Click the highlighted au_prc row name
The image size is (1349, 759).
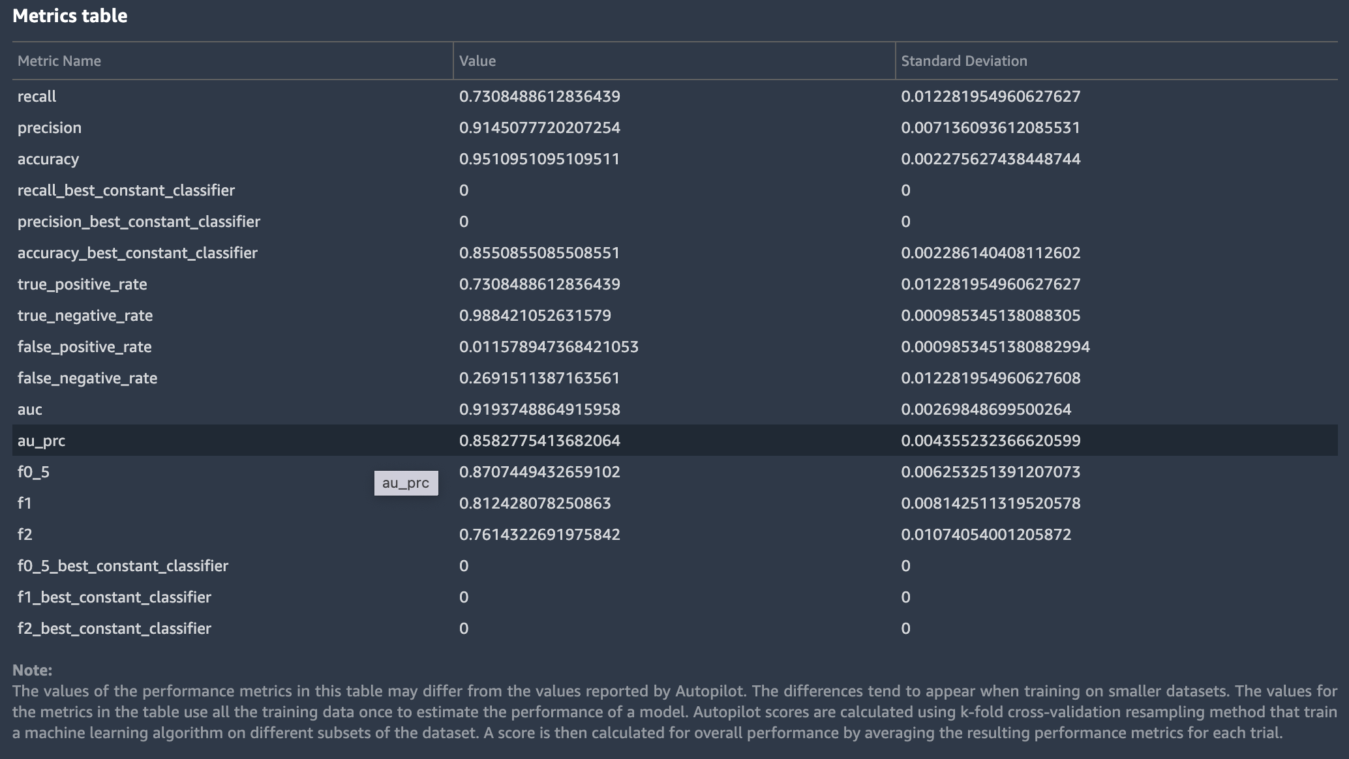[41, 441]
